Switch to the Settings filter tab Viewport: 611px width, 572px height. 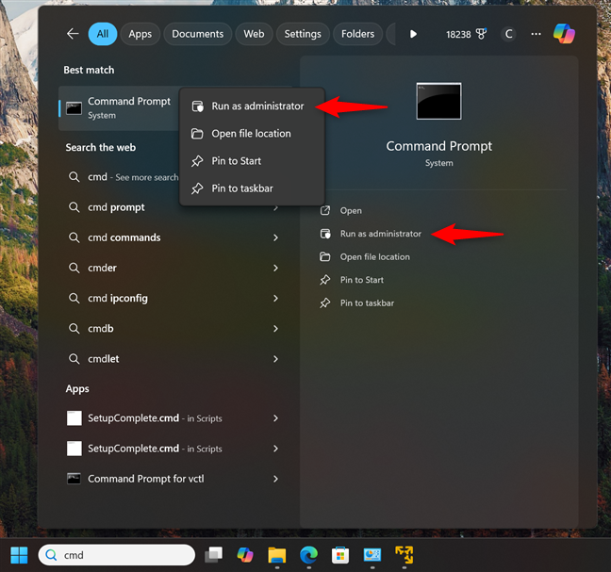pyautogui.click(x=303, y=34)
